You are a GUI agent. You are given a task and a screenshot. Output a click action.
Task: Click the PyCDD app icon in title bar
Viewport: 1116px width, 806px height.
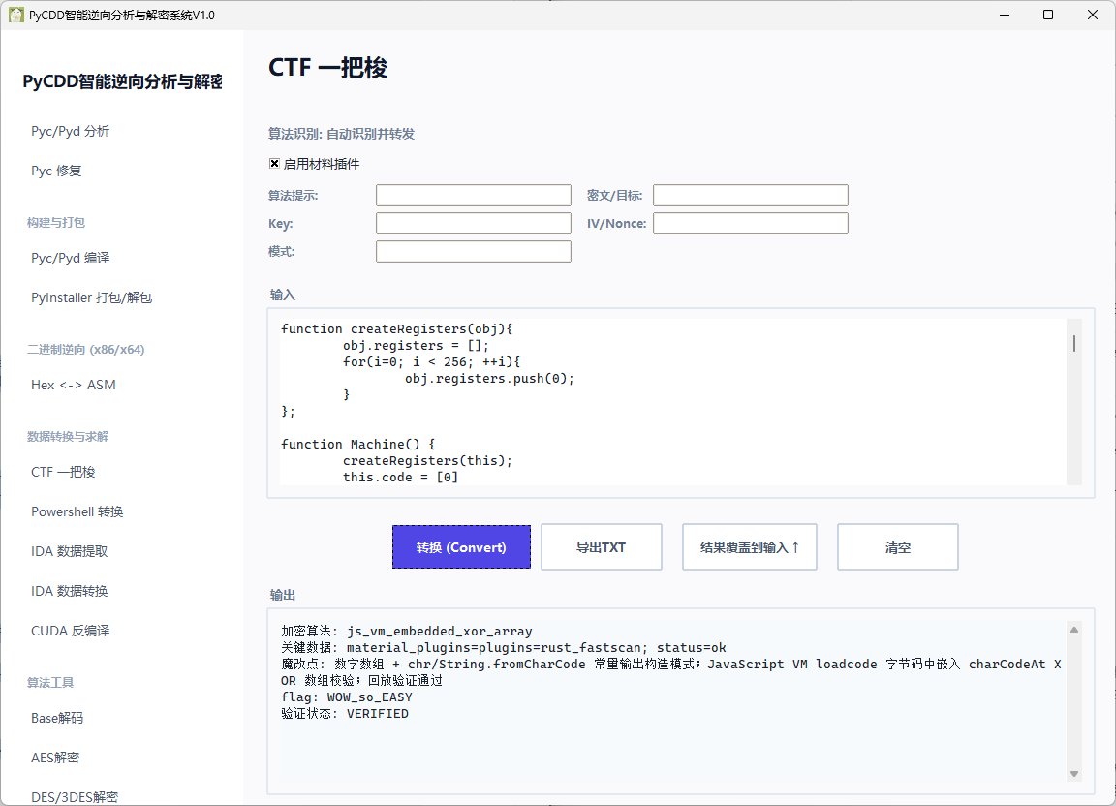pos(15,15)
